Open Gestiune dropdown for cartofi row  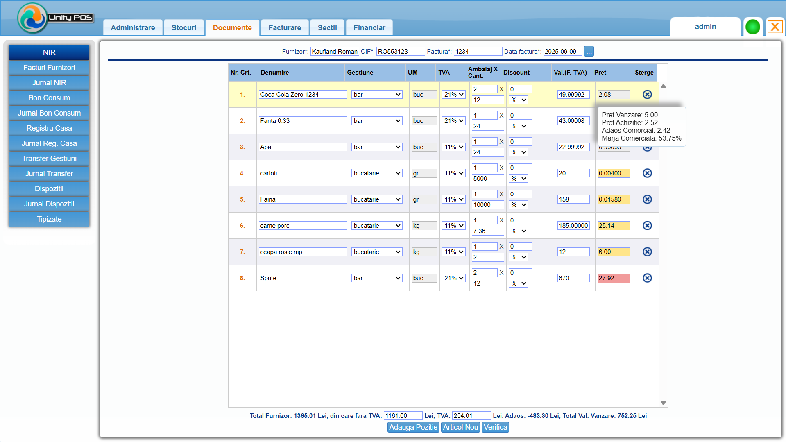point(377,173)
